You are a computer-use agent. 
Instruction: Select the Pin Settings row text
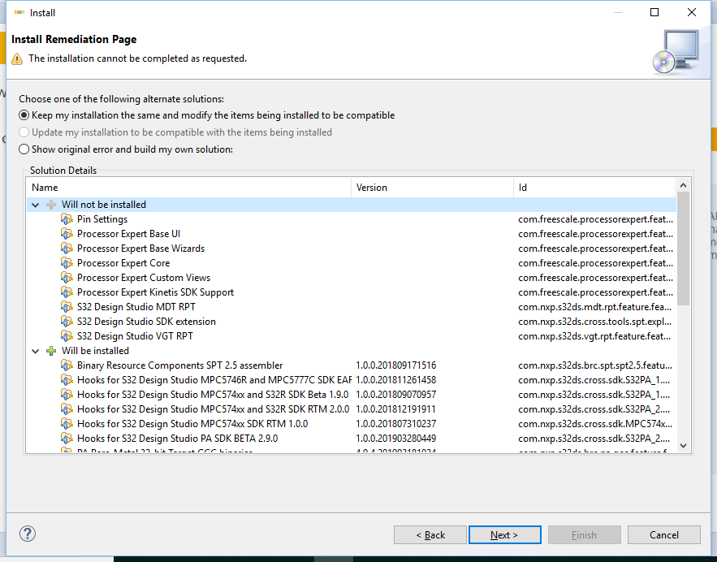102,219
